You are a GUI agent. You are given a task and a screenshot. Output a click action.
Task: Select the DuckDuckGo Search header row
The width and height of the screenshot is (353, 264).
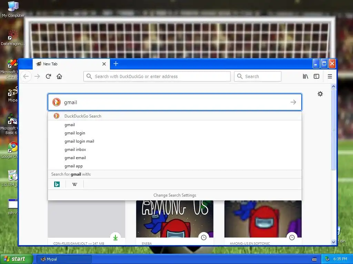pyautogui.click(x=175, y=116)
